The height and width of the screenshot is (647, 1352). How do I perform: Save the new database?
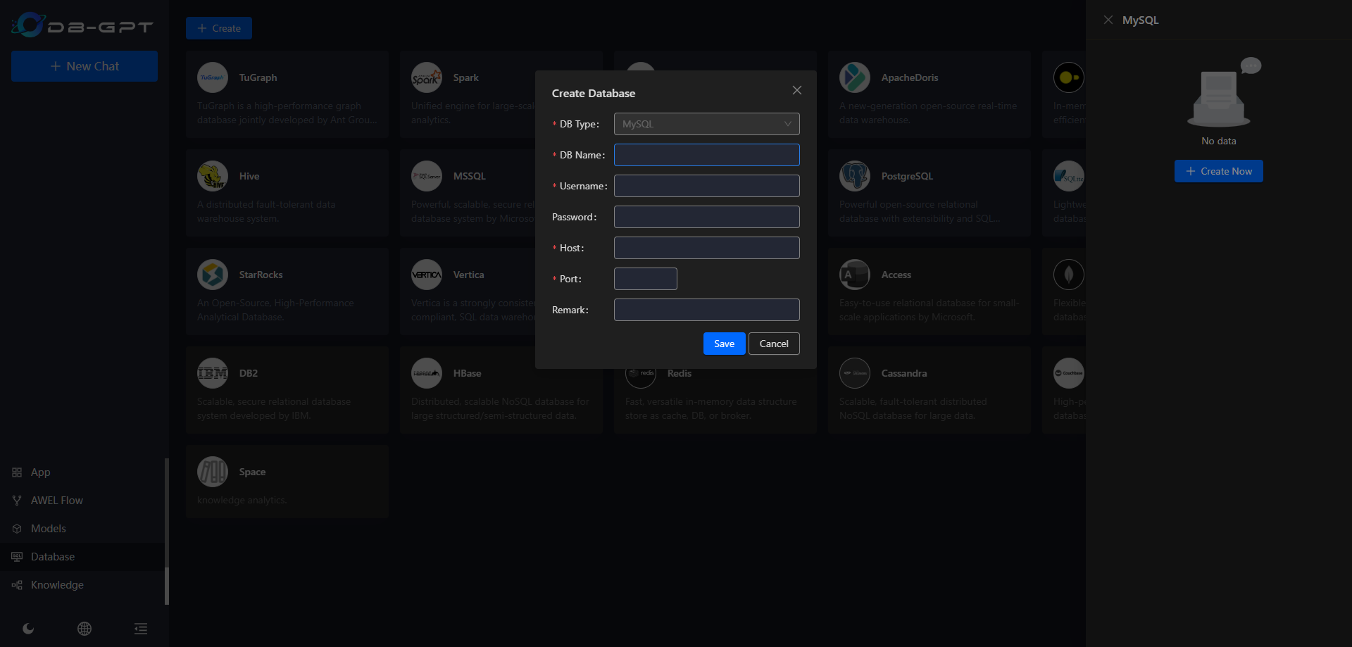(x=724, y=344)
